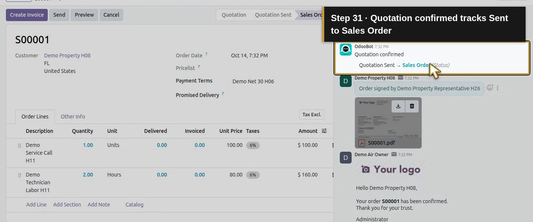533x222 pixels.
Task: Toggle the Tax Excl. display button
Action: (x=312, y=115)
